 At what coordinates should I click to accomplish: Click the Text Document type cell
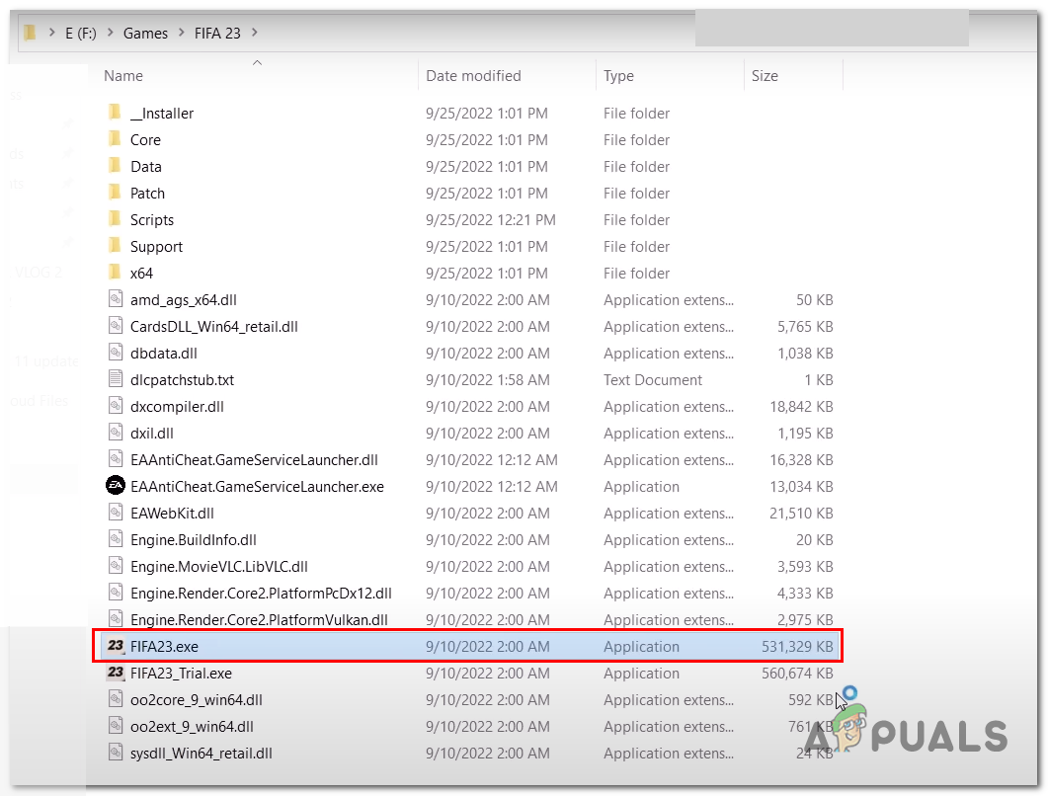coord(653,380)
